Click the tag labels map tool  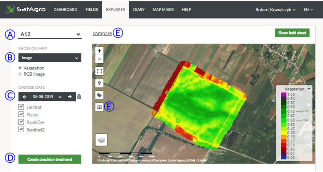click(100, 95)
